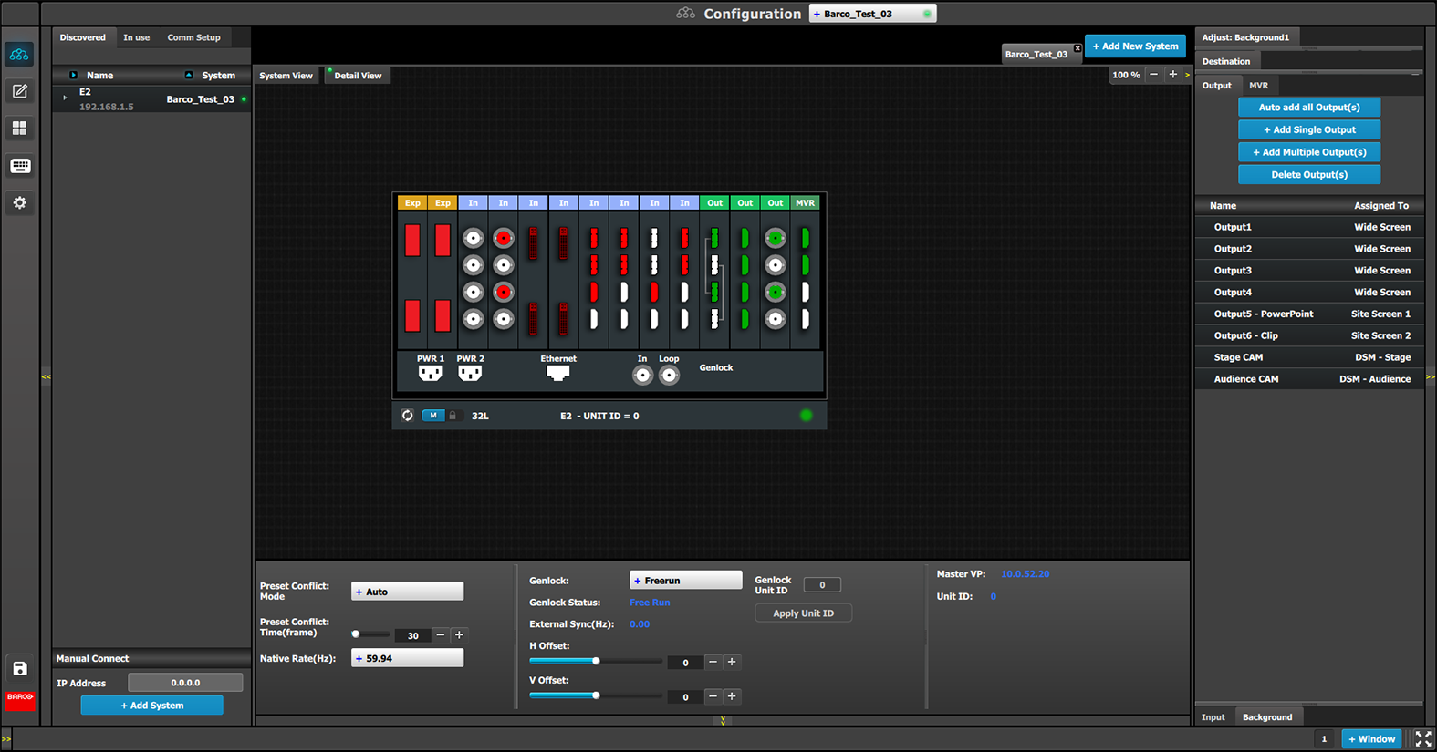Click the MVR card header
The height and width of the screenshot is (752, 1437).
click(x=805, y=203)
